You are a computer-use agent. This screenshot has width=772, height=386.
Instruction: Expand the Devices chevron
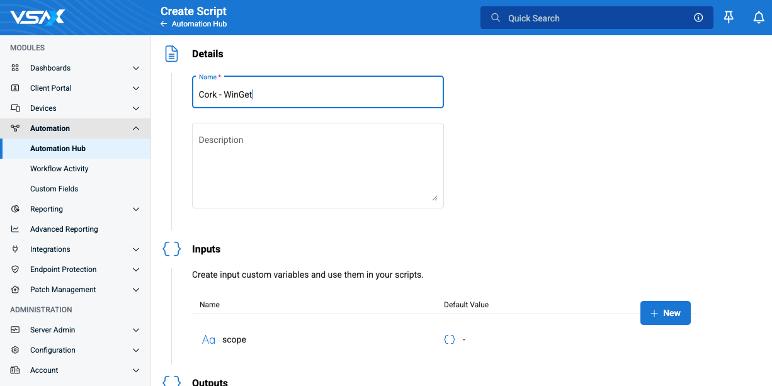pos(136,108)
